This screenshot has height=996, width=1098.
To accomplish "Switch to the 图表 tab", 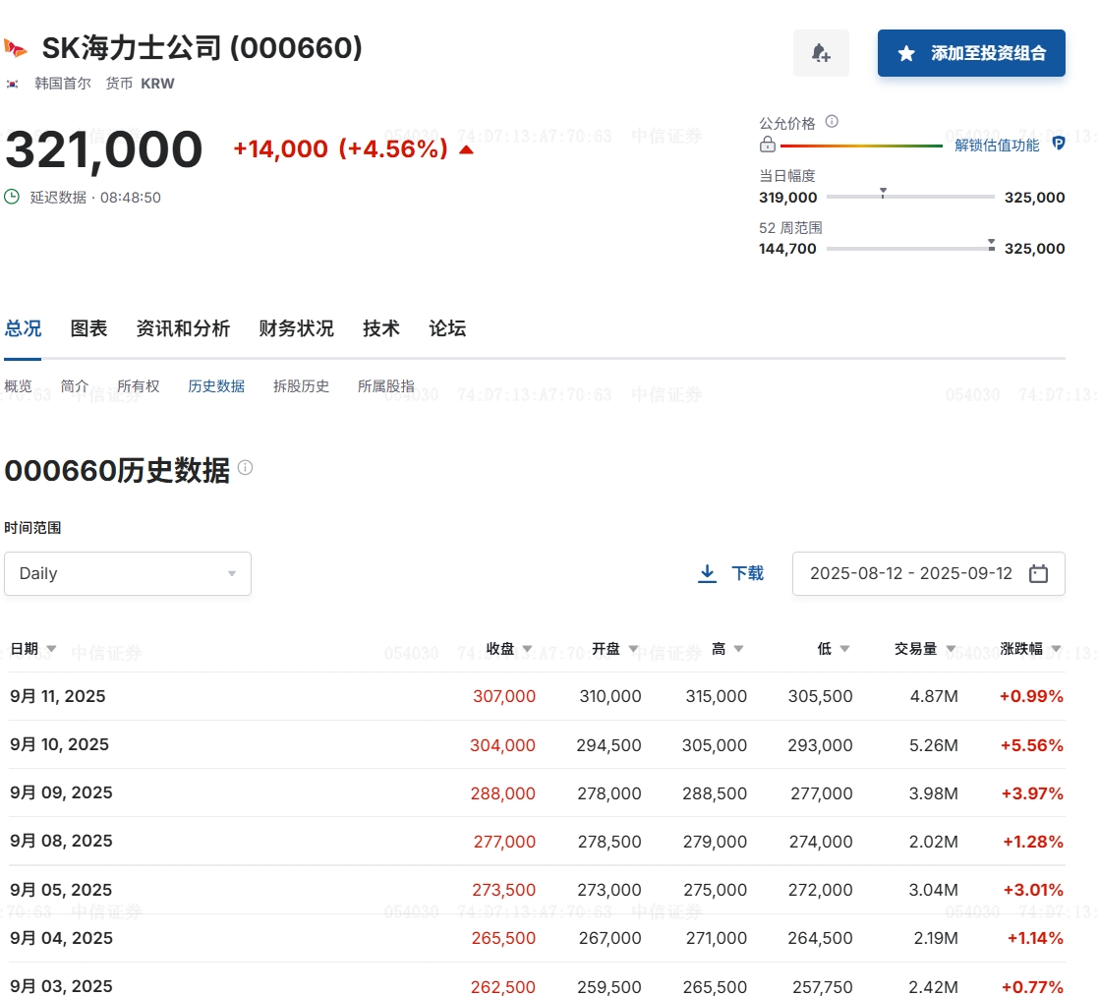I will point(88,328).
